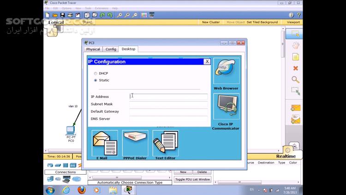Open the Activity Wizard toolbar icon
This screenshot has height=195, width=346.
tap(78, 15)
